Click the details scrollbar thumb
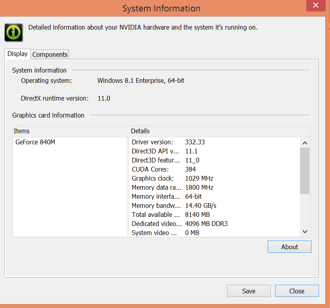330x308 pixels. (x=305, y=171)
